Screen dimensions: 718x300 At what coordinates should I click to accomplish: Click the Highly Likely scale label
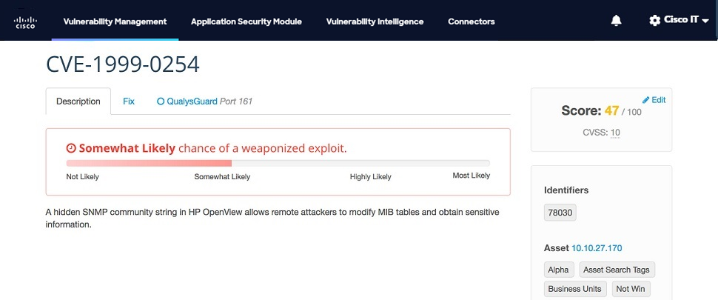point(370,177)
